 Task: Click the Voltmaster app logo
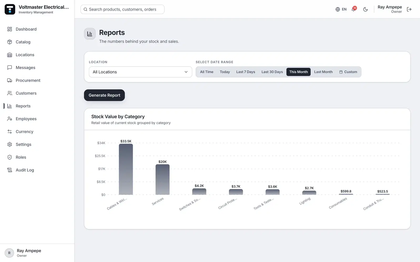coord(10,9)
